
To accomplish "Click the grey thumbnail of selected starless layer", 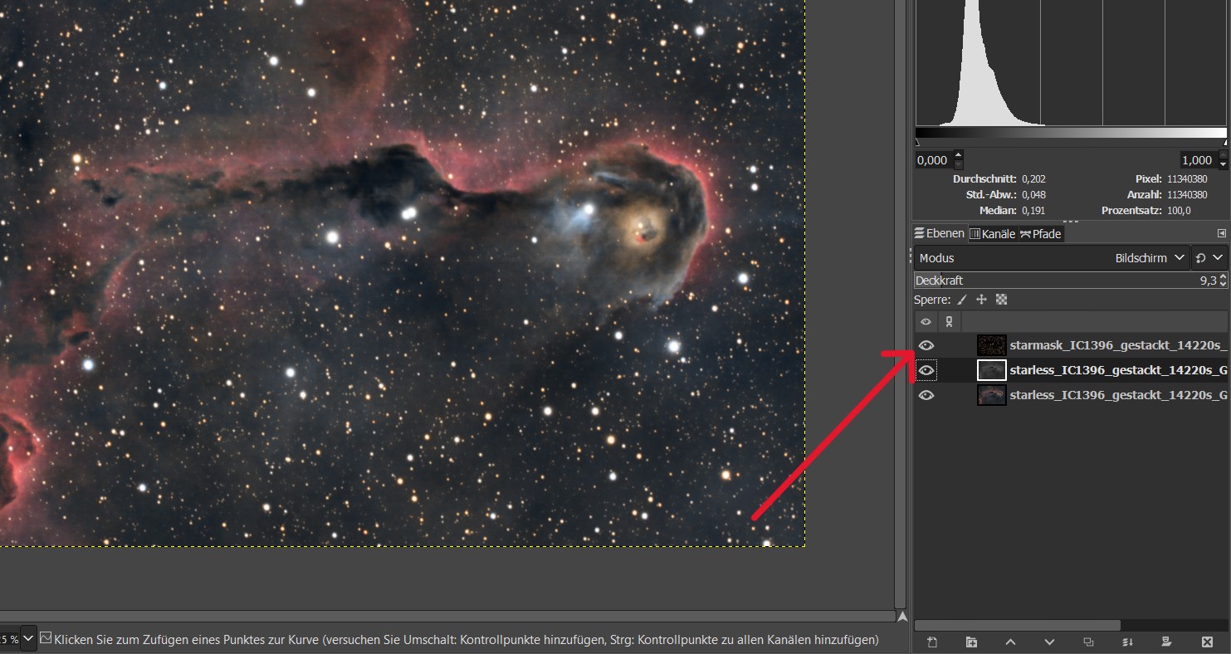I will 992,370.
